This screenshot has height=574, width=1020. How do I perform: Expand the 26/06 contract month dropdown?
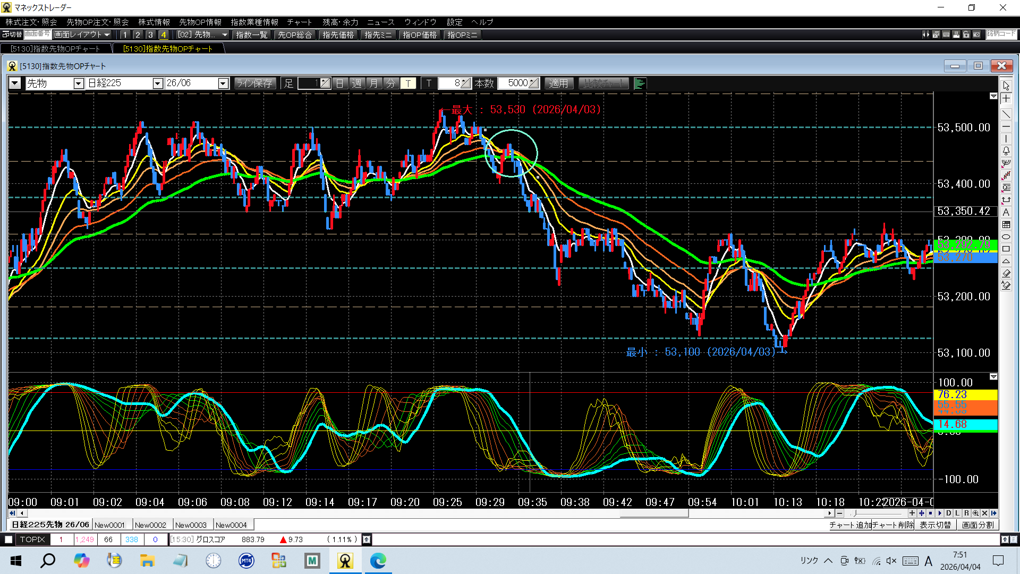(x=223, y=83)
